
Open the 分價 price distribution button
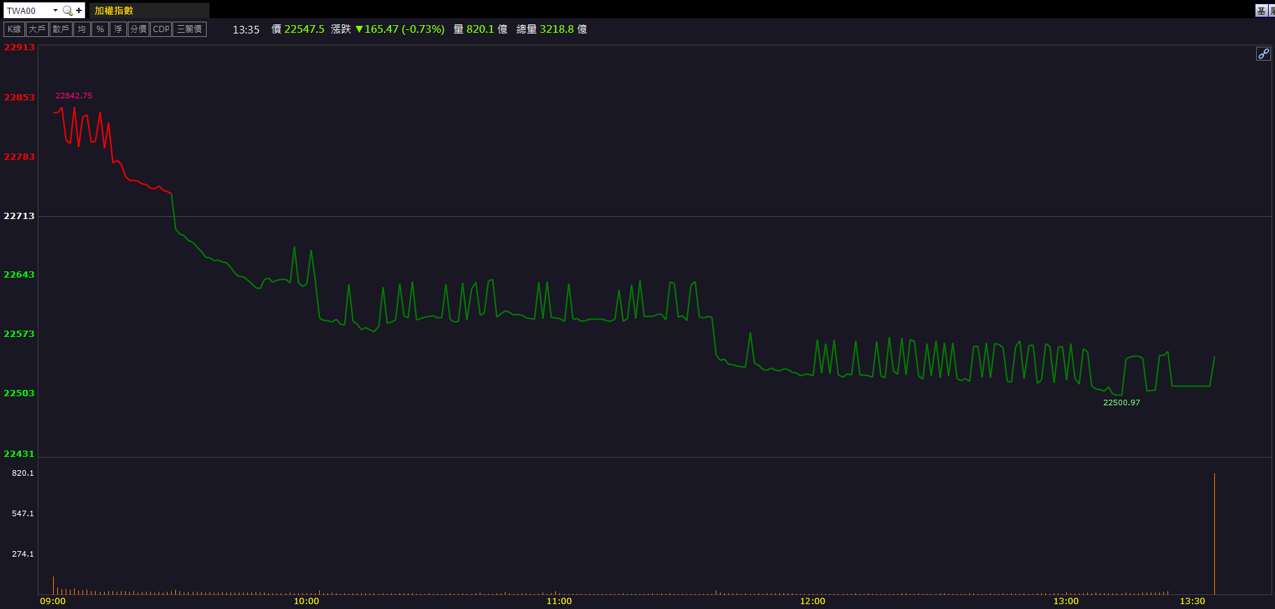tap(139, 29)
